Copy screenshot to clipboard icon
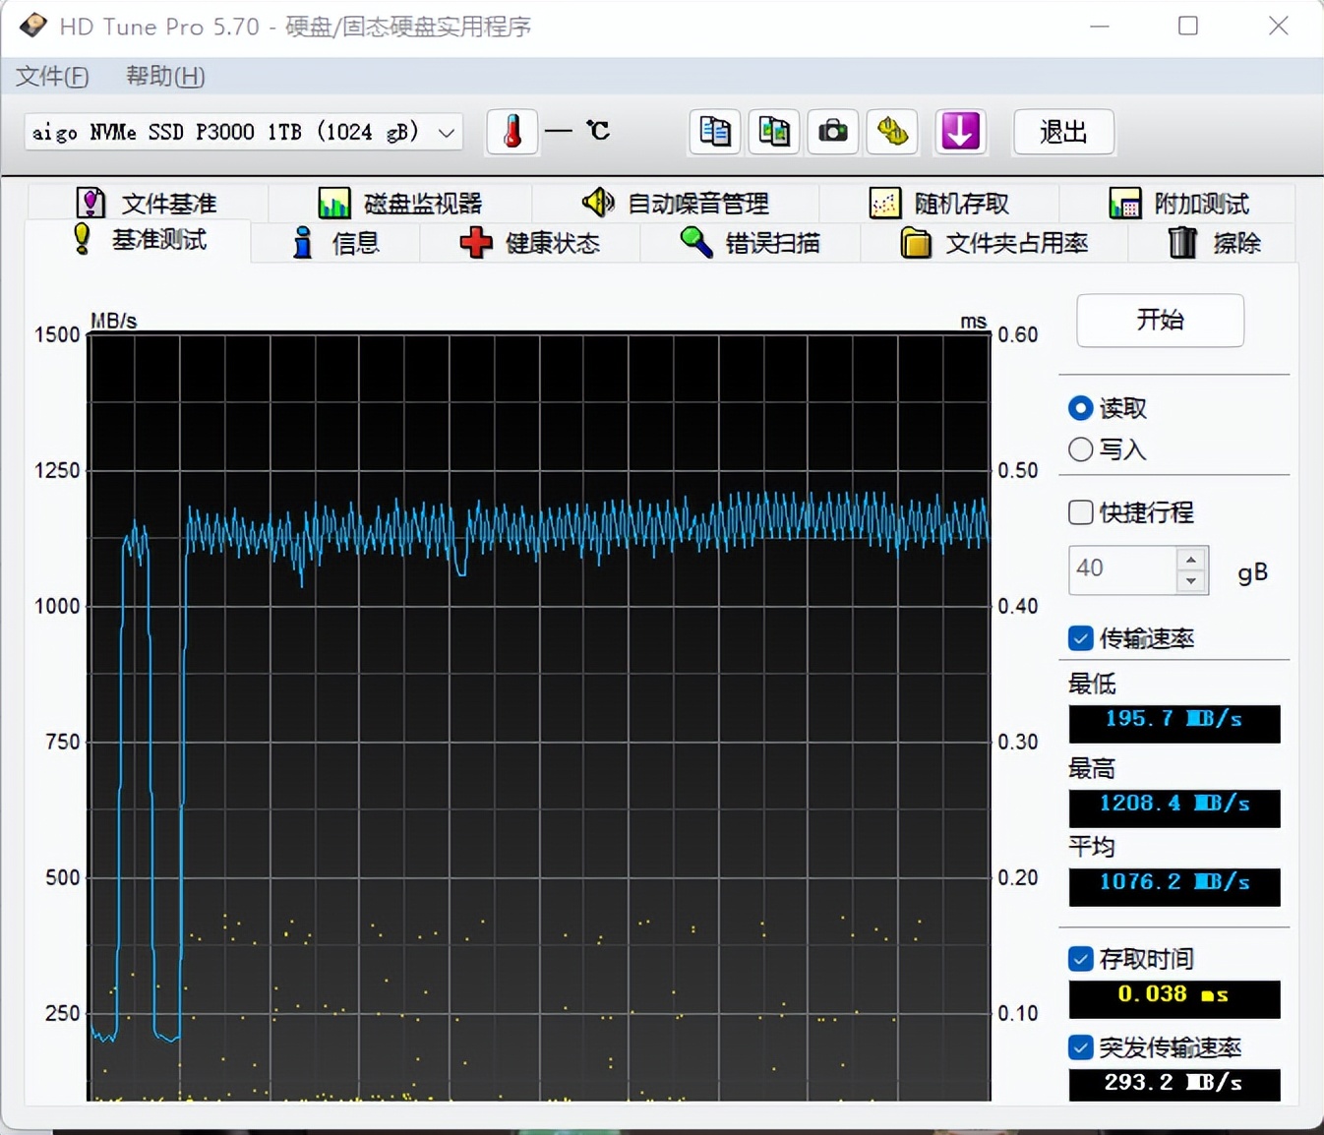The height and width of the screenshot is (1135, 1324). (774, 132)
